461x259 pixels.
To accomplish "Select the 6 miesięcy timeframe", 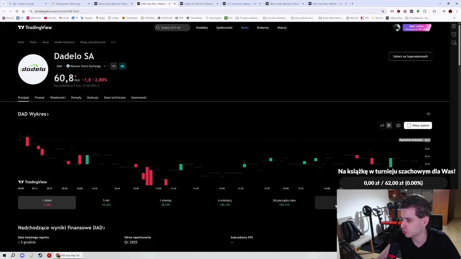I will (x=225, y=203).
